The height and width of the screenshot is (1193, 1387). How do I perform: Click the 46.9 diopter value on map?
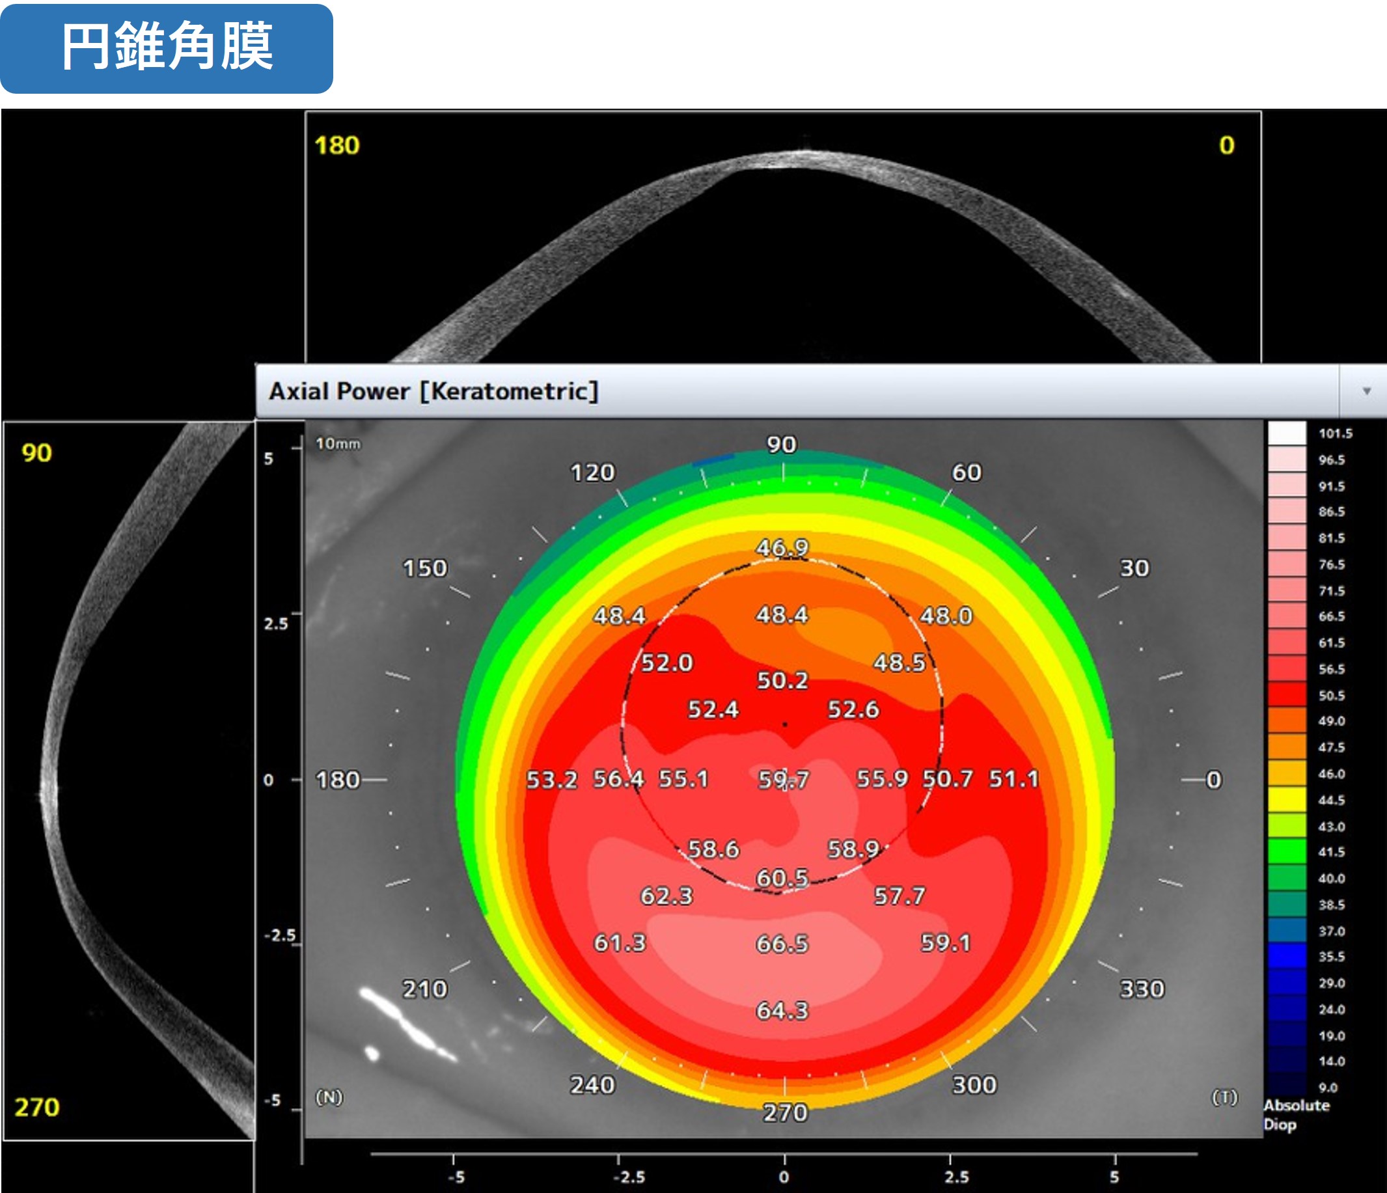click(782, 547)
